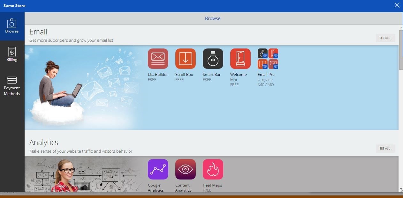
Task: Click the scrollbar down arrow
Action: click(x=401, y=190)
